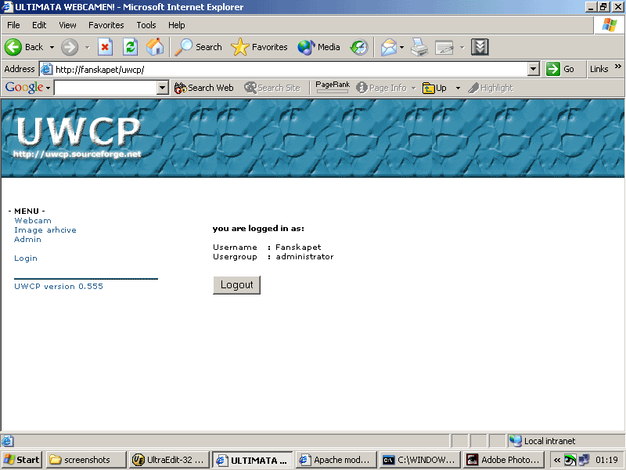Click the eye icon in system tray
Viewport: 626px width, 470px height.
pyautogui.click(x=570, y=461)
